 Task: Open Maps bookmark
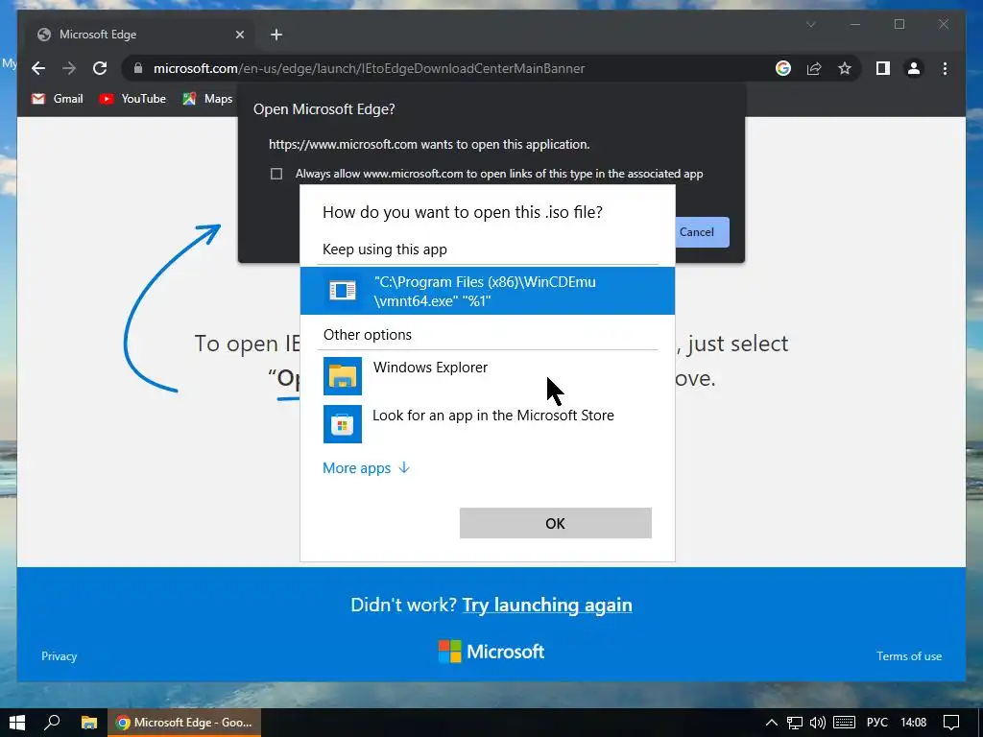click(x=207, y=99)
